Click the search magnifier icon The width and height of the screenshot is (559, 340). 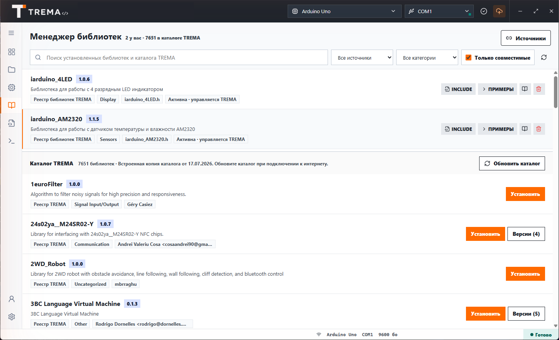click(x=38, y=57)
